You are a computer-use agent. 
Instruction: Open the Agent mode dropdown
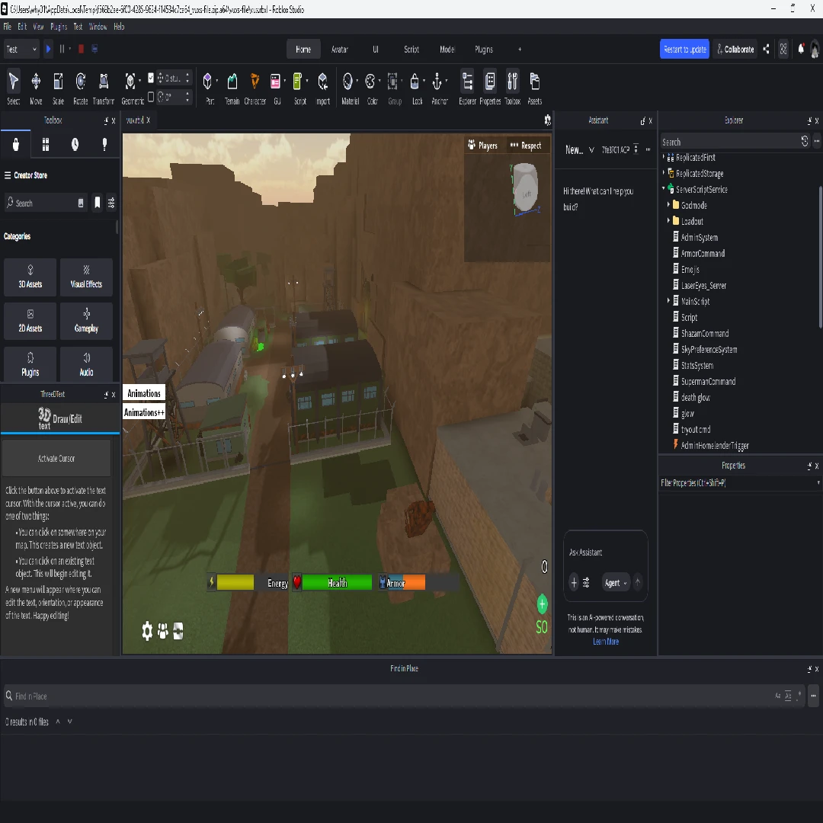coord(615,583)
